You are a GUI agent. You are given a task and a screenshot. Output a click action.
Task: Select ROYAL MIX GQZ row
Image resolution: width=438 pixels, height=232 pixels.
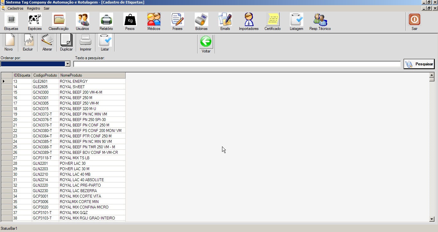tap(63, 213)
